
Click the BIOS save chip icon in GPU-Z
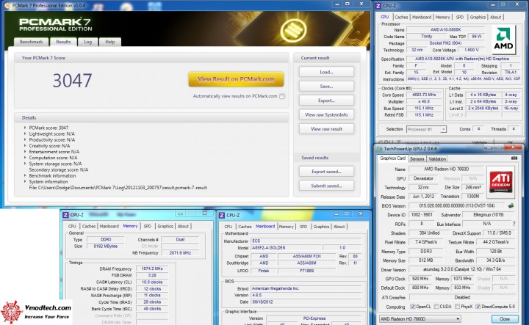[x=511, y=205]
